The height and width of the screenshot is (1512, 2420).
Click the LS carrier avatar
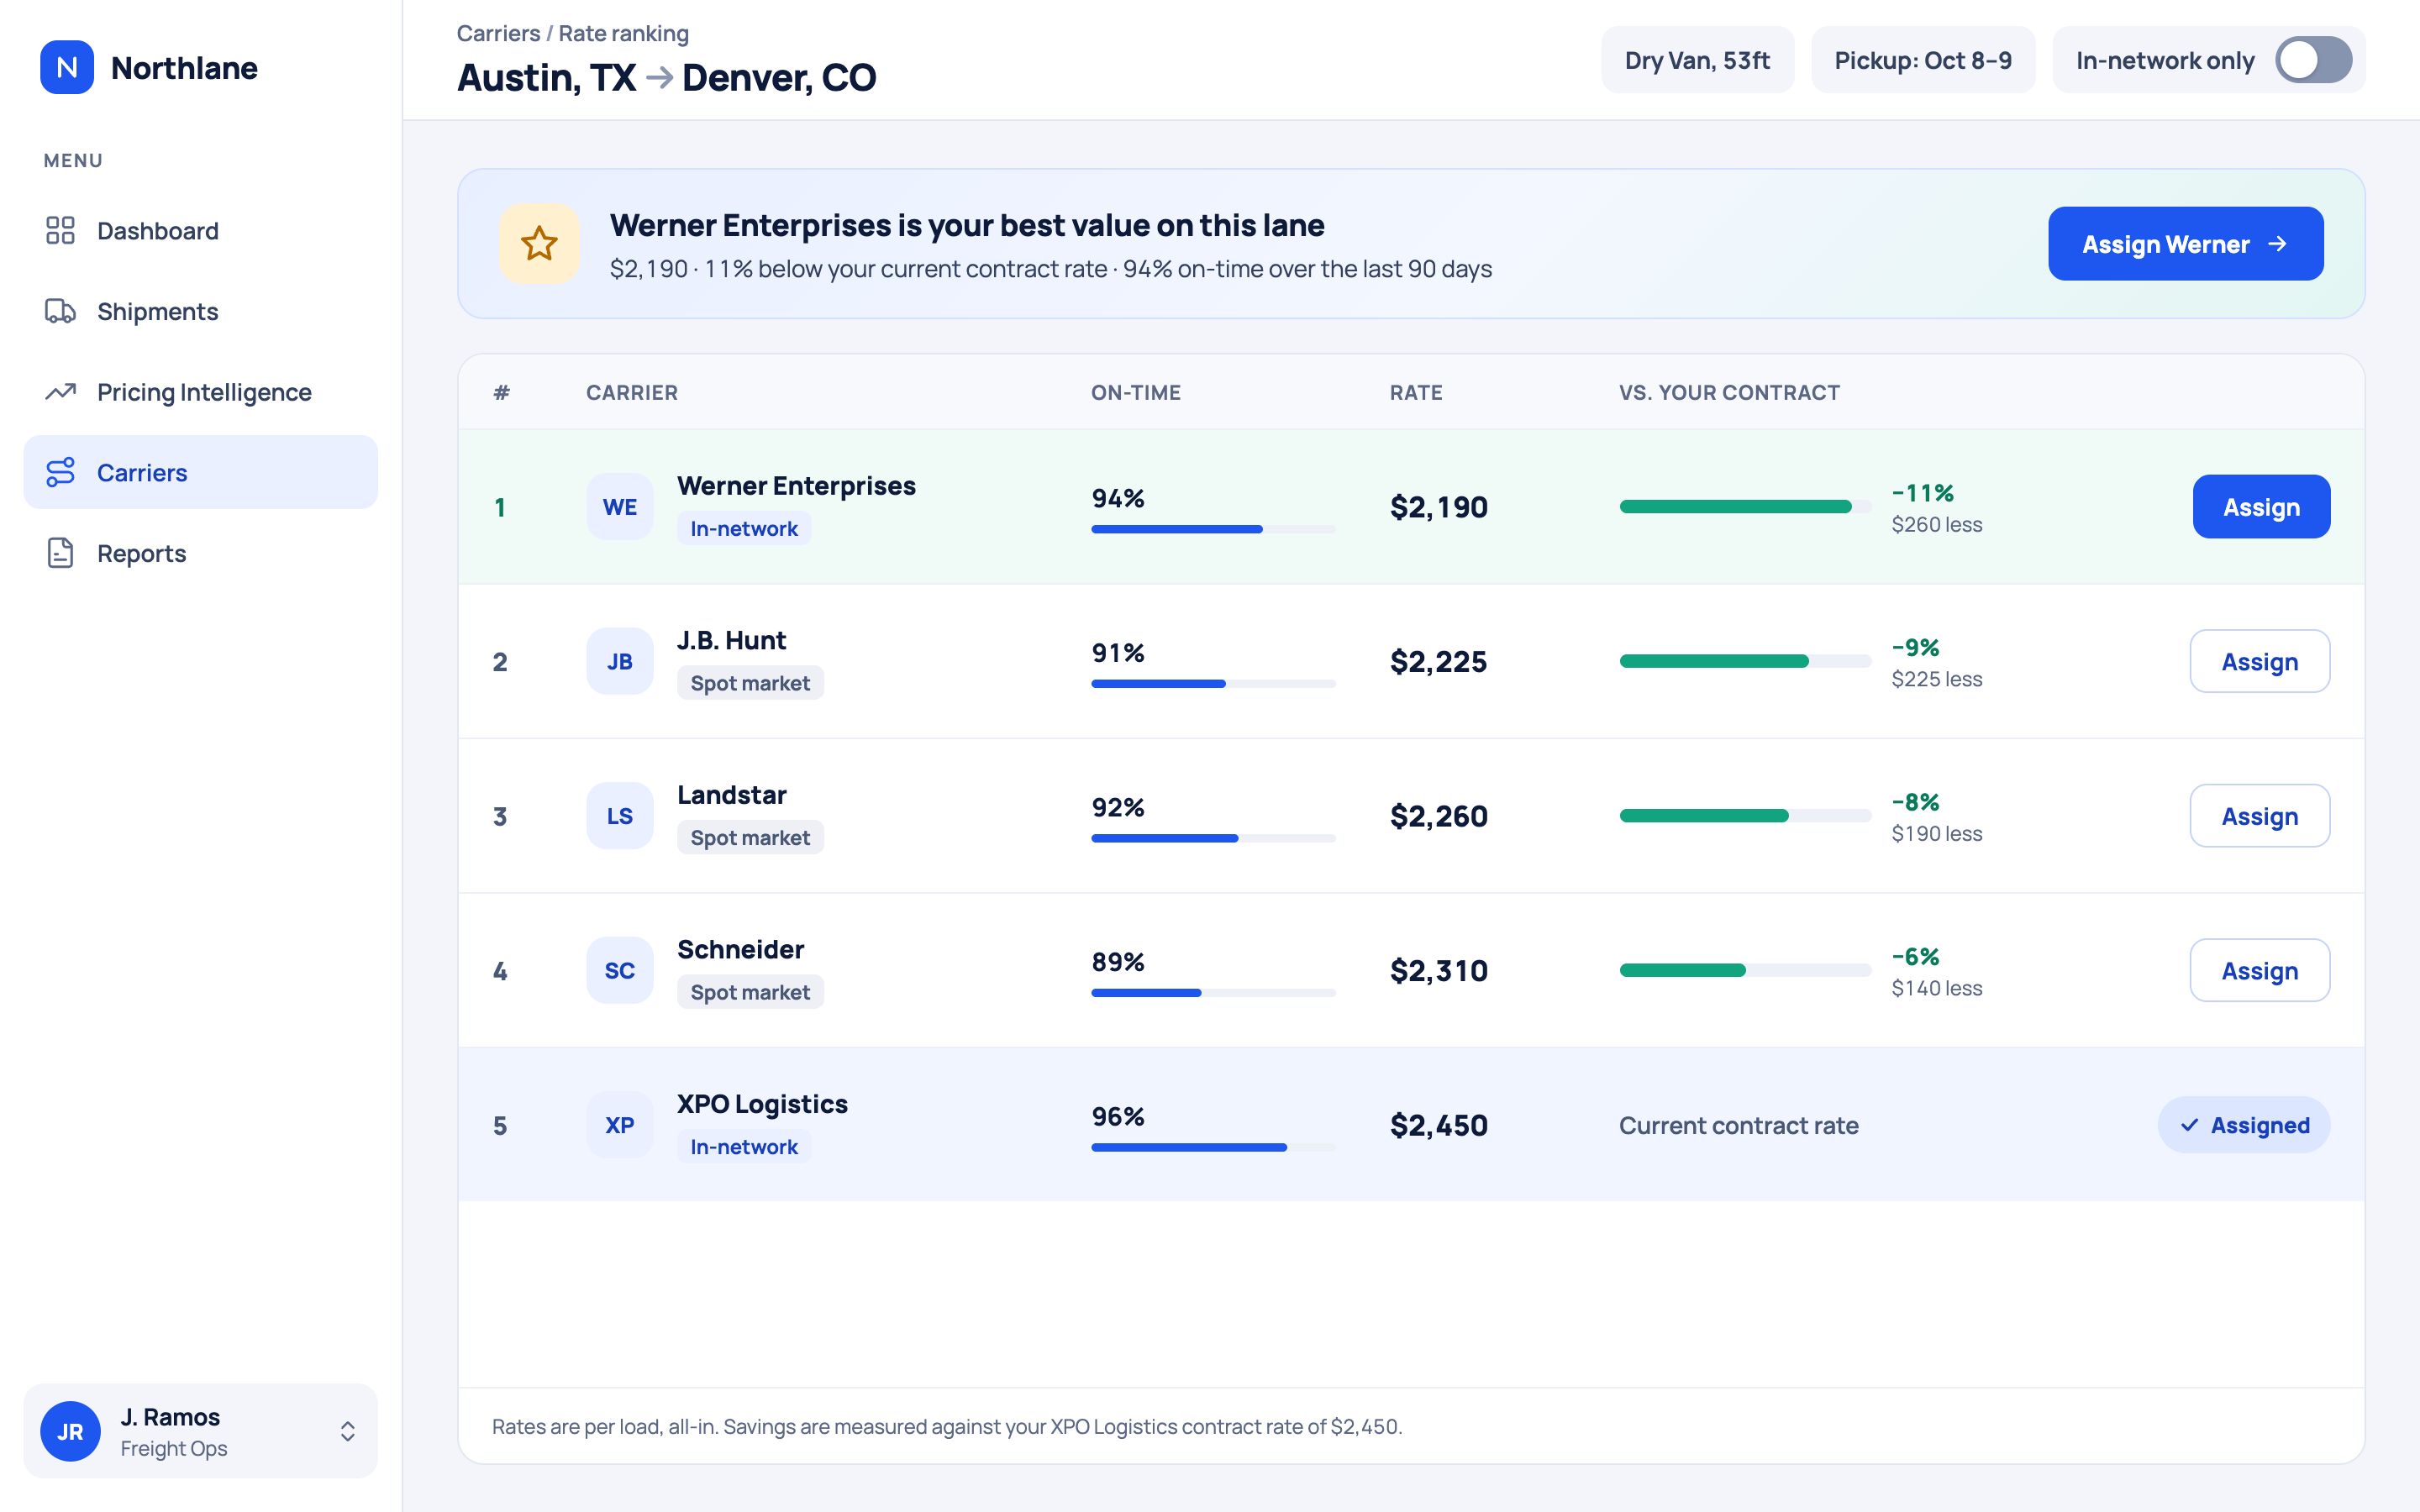coord(619,816)
